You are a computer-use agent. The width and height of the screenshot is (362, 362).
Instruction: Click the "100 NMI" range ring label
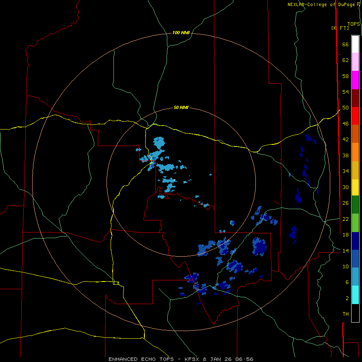tap(181, 33)
